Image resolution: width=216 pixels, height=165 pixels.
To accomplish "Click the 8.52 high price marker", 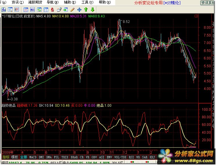I will 126,22.
